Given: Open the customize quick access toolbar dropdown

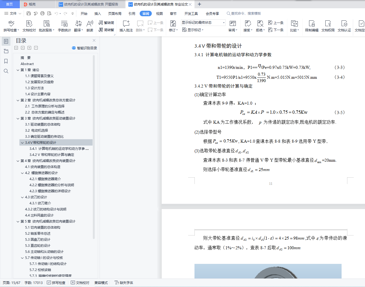Looking at the screenshot, I should click(72, 13).
